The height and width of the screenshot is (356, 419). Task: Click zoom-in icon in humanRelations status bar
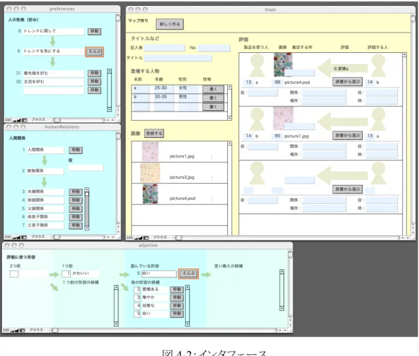point(19,237)
